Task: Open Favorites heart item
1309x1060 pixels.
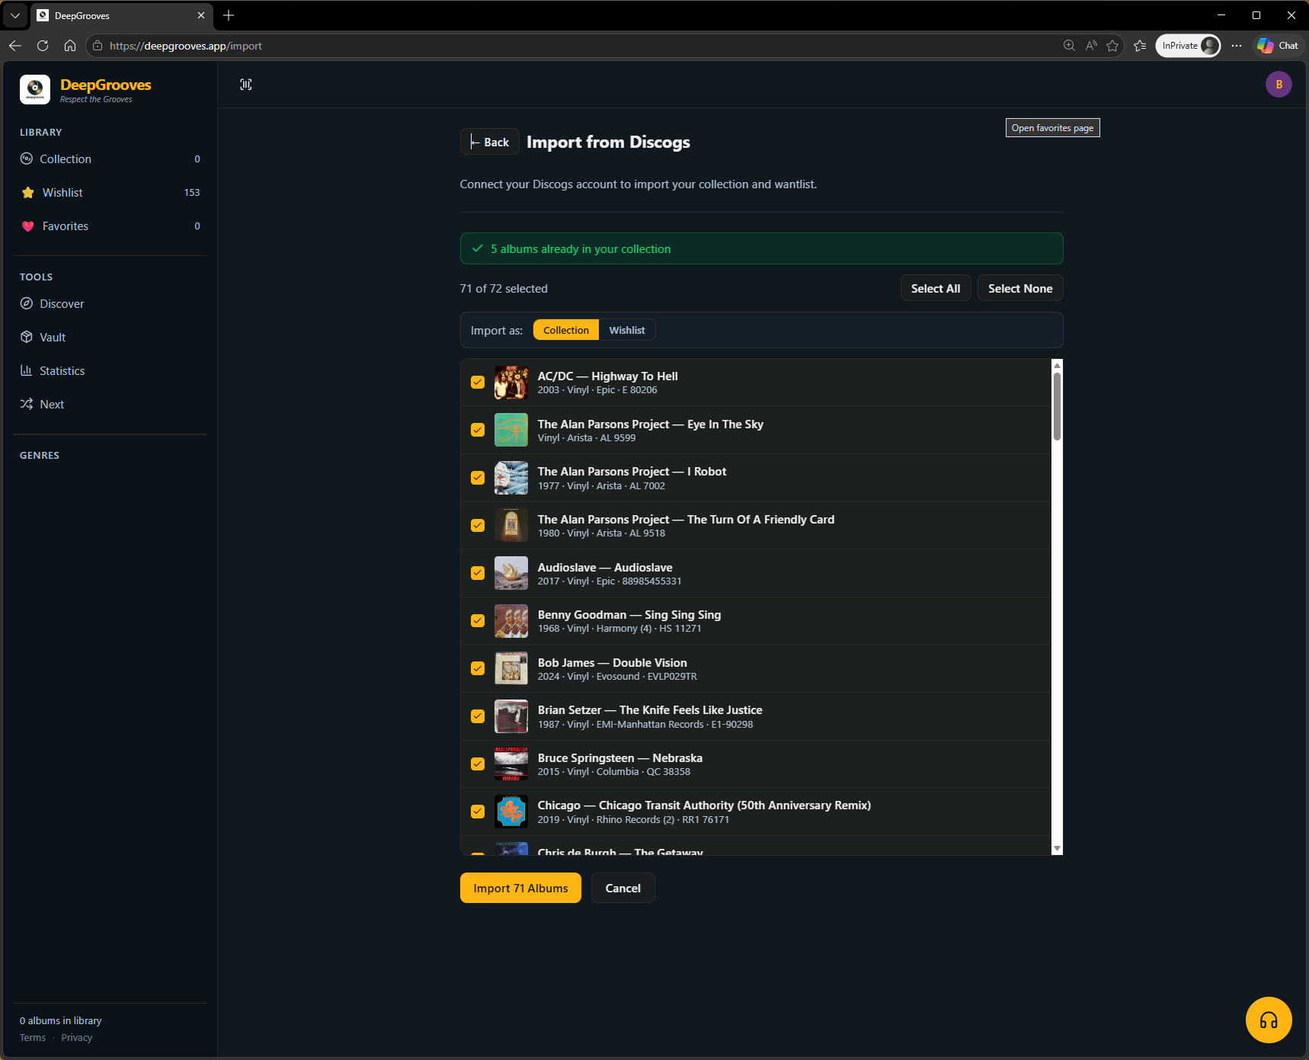Action: (110, 226)
